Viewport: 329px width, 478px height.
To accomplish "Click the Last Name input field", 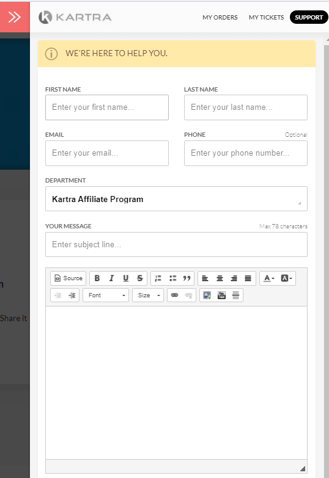I will [x=246, y=107].
